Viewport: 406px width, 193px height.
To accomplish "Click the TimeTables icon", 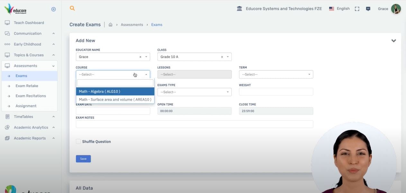I will (7, 117).
